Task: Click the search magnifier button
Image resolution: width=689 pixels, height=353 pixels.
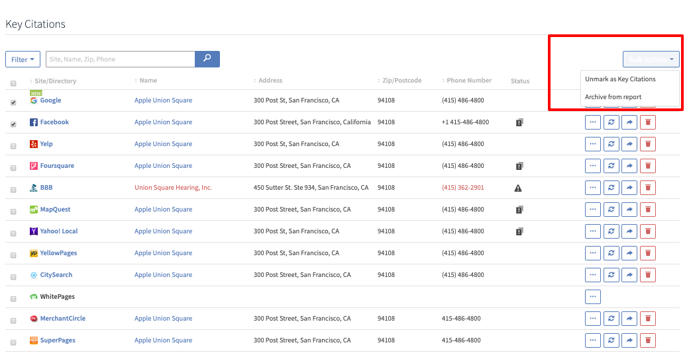Action: [x=207, y=59]
